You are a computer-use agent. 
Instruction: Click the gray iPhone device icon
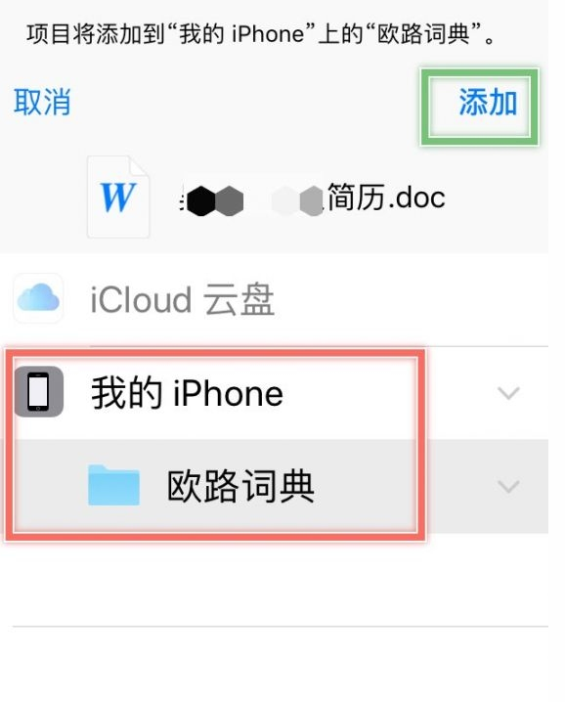39,392
